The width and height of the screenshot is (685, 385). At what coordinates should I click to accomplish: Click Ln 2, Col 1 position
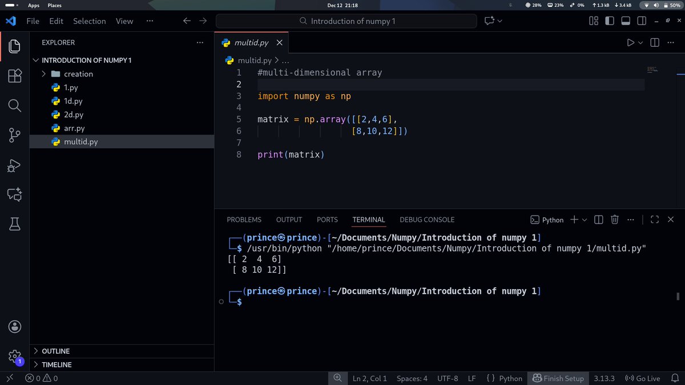point(370,378)
